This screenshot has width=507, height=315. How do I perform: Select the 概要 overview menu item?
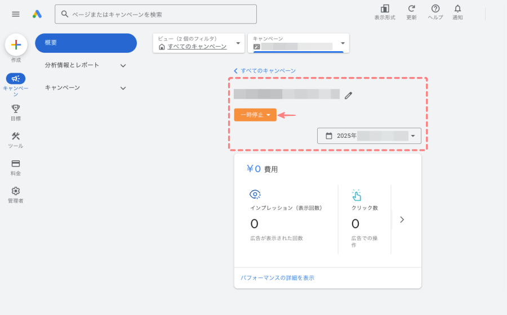pos(86,43)
